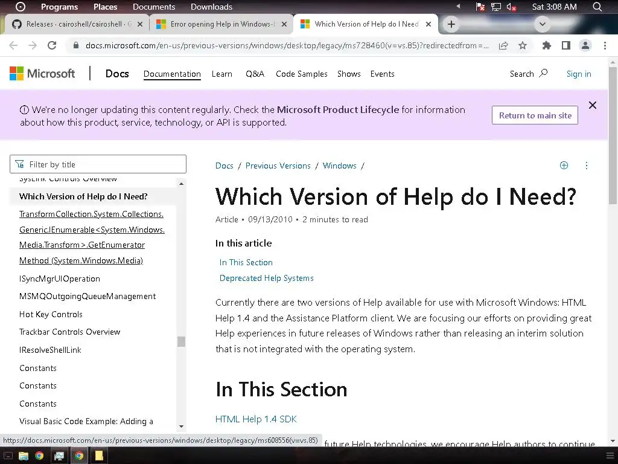Open the Chrome extensions puzzle icon
The image size is (618, 464).
click(547, 45)
